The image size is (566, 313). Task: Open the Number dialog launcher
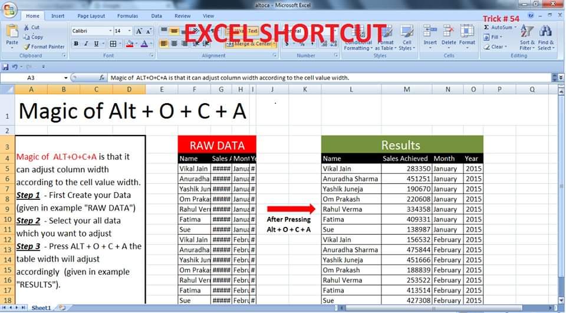(x=336, y=55)
